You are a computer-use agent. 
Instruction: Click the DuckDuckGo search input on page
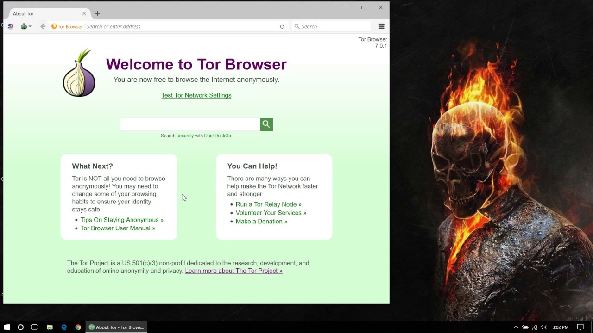pos(190,124)
